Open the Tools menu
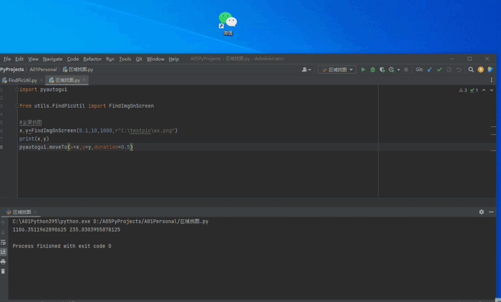Viewport: 501px width, 302px height. point(125,59)
